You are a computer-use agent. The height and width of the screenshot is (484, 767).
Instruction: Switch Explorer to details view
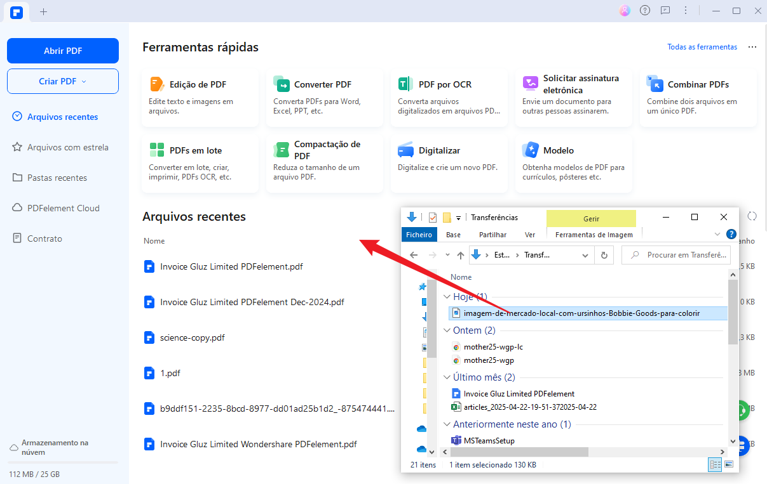point(715,464)
